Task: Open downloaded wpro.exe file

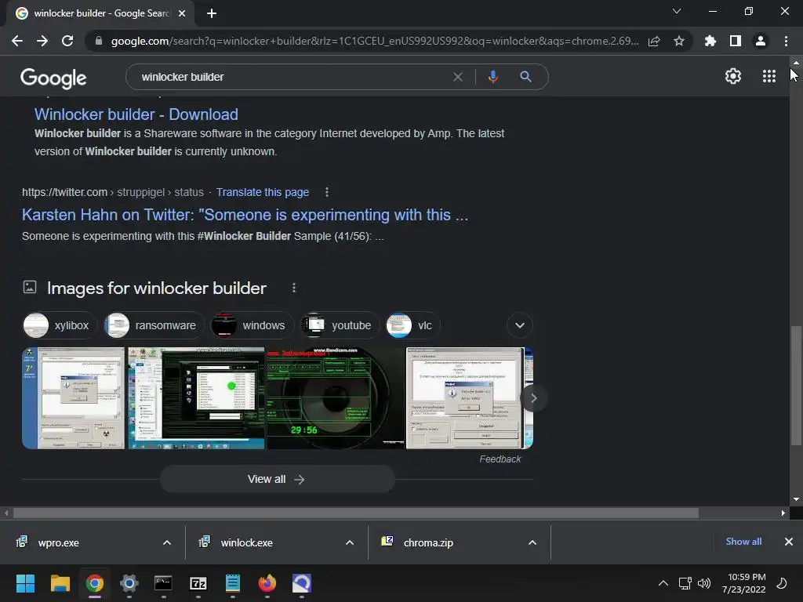Action: coord(58,542)
